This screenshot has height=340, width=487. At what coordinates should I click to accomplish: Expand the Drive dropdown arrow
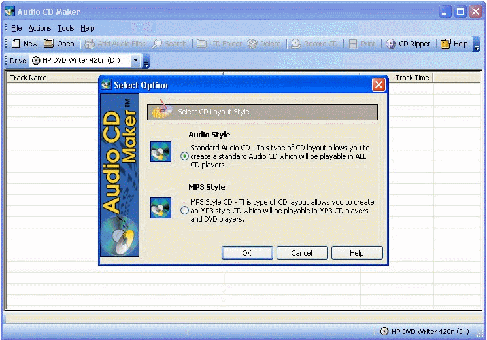coord(135,60)
